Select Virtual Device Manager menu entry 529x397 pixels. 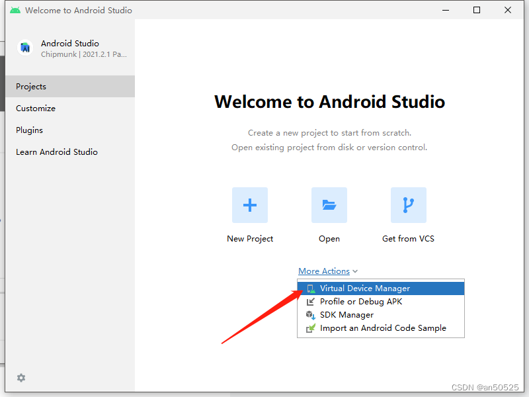(381, 288)
